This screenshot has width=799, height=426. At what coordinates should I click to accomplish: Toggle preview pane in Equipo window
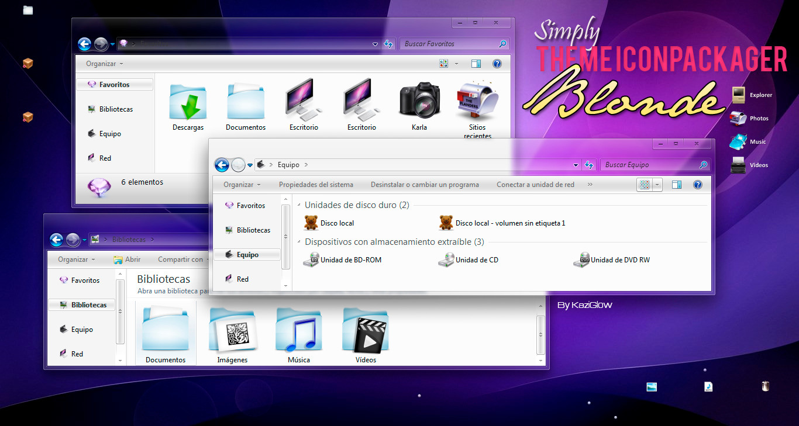coord(677,185)
